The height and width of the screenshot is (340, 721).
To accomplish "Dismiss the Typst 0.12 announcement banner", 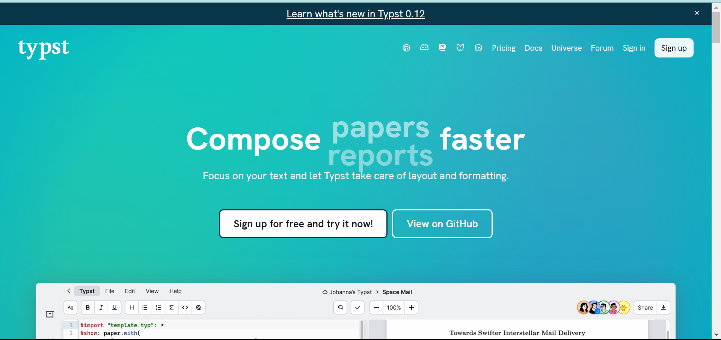I will pyautogui.click(x=697, y=13).
